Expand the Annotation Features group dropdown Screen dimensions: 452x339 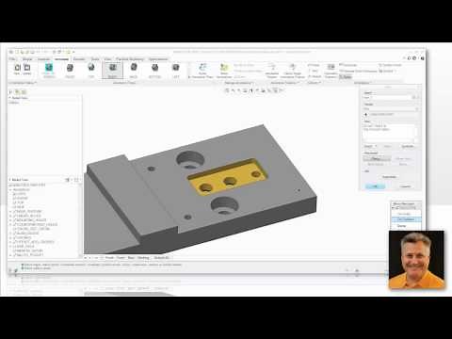coord(285,83)
